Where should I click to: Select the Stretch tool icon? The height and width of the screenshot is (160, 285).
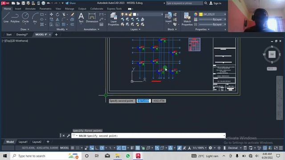coord(52,24)
